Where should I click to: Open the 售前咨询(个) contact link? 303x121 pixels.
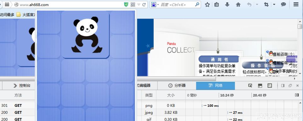point(283,54)
